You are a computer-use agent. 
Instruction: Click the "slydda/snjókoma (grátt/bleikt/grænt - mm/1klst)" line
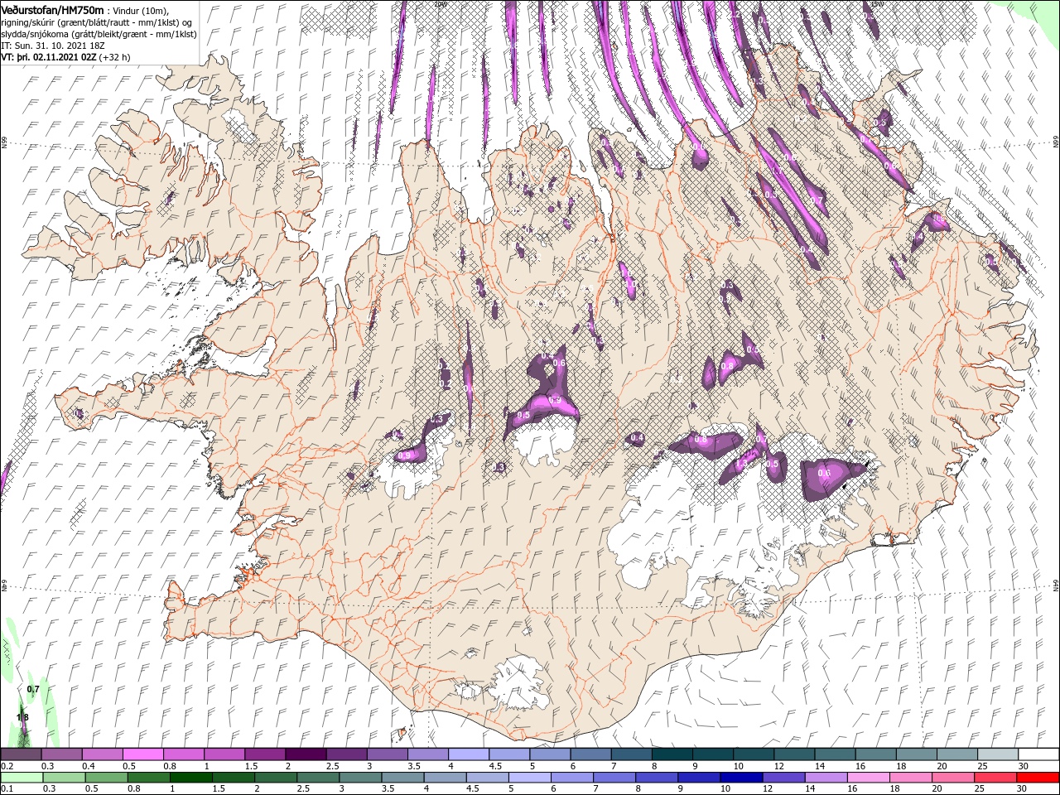click(99, 34)
